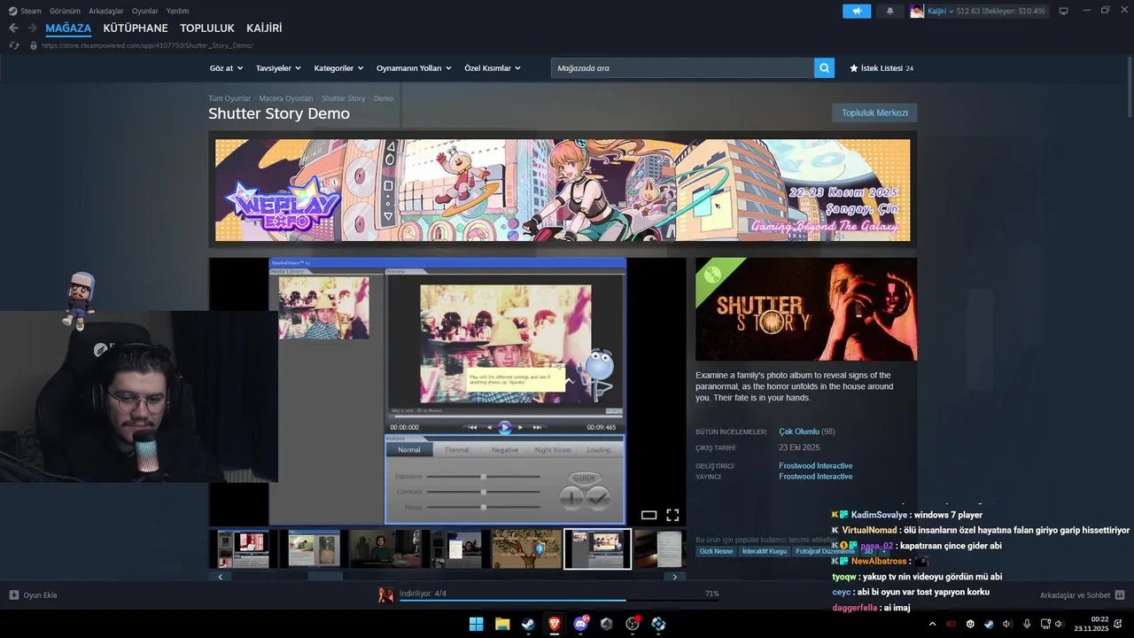
Task: Open the Oyunlar menu
Action: click(x=145, y=11)
